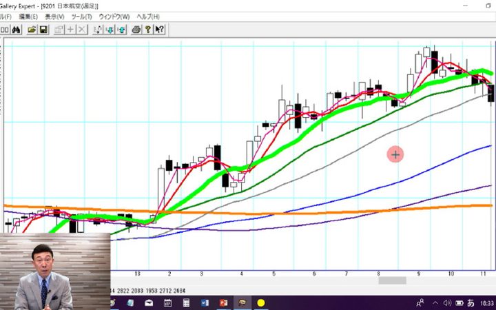Open the Mail app in the taskbar
Screen dimensions: 496x310
click(149, 303)
